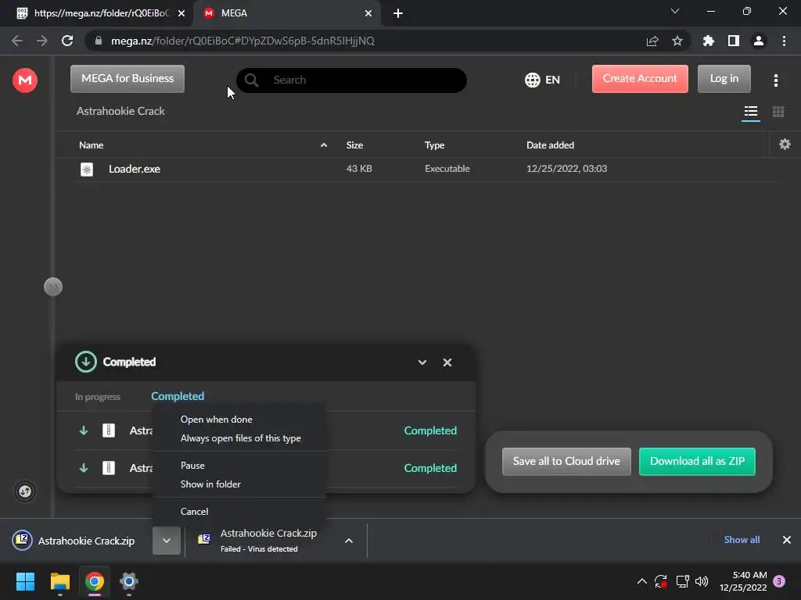The image size is (801, 600).
Task: Click the browser address bar URL
Action: pyautogui.click(x=242, y=41)
